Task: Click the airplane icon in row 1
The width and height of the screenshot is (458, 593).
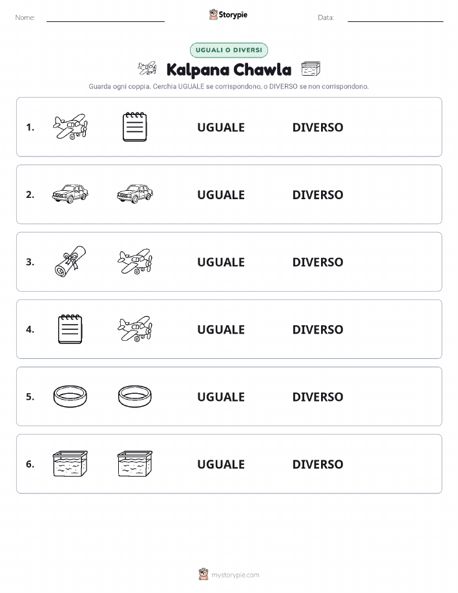Action: point(70,127)
